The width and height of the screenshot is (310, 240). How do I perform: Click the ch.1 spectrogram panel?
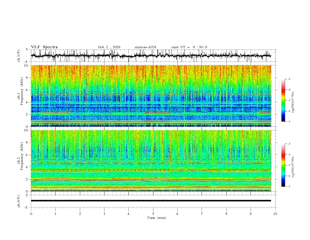click(151, 96)
